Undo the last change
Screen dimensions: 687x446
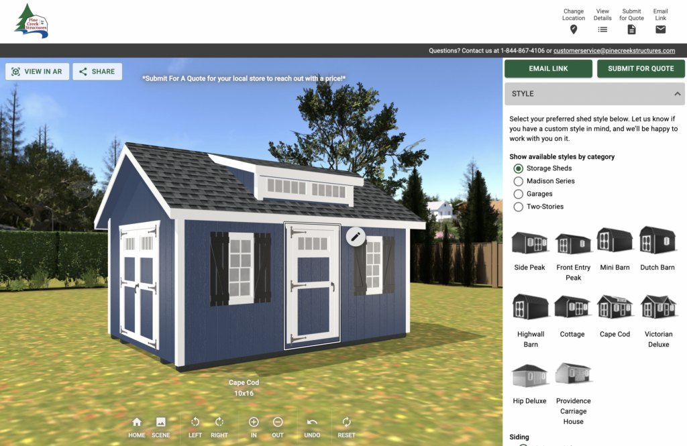click(x=312, y=423)
